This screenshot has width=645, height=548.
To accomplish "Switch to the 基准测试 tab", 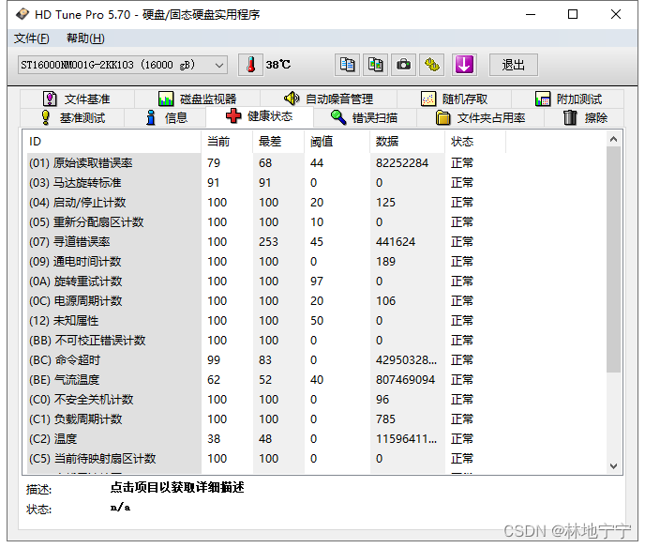I will pyautogui.click(x=72, y=117).
